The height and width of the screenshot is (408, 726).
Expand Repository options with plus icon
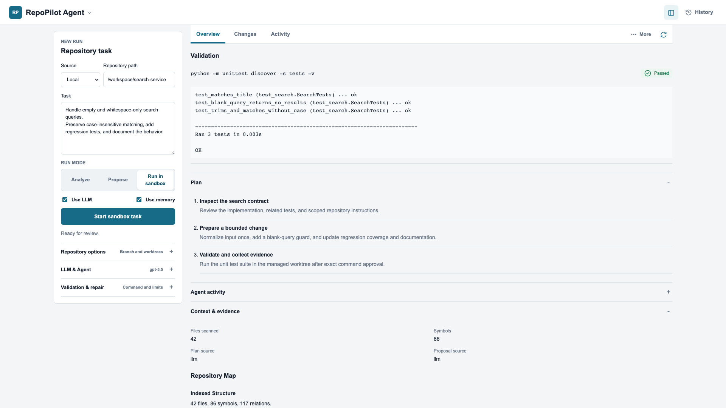[x=171, y=252]
